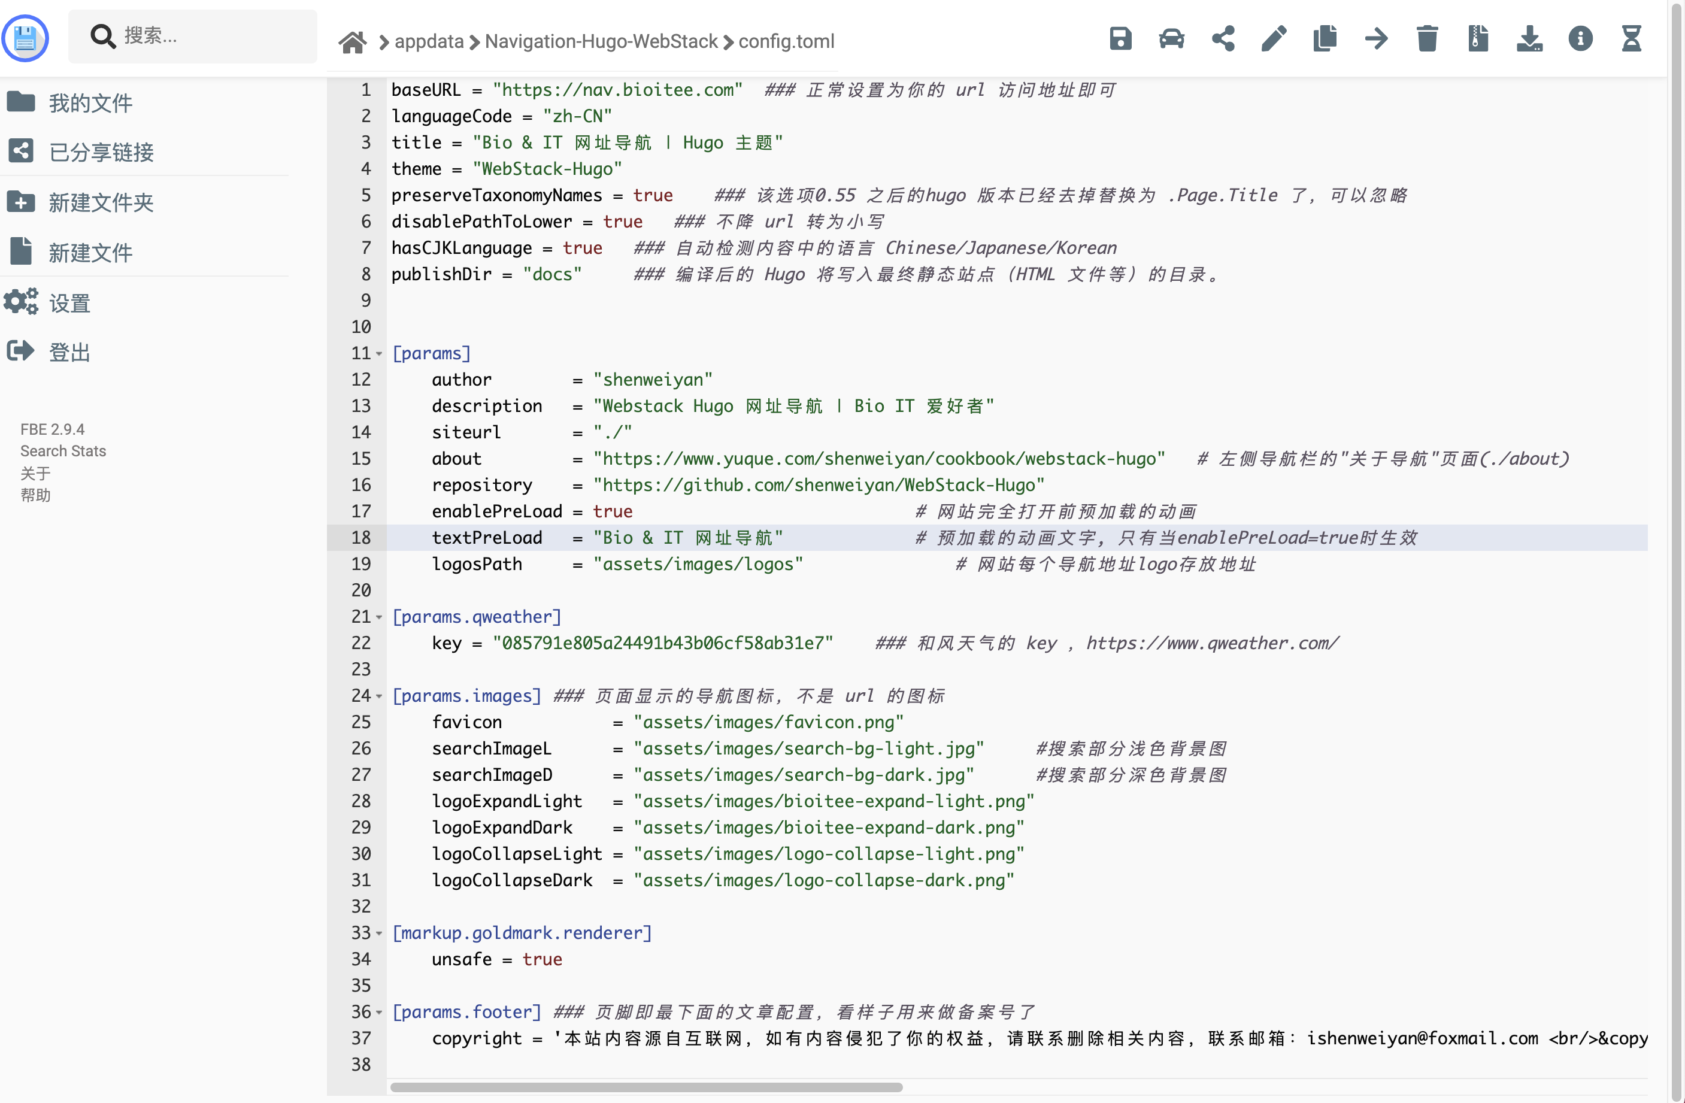The image size is (1685, 1103).
Task: Move the file with the arrow icon
Action: click(x=1376, y=39)
